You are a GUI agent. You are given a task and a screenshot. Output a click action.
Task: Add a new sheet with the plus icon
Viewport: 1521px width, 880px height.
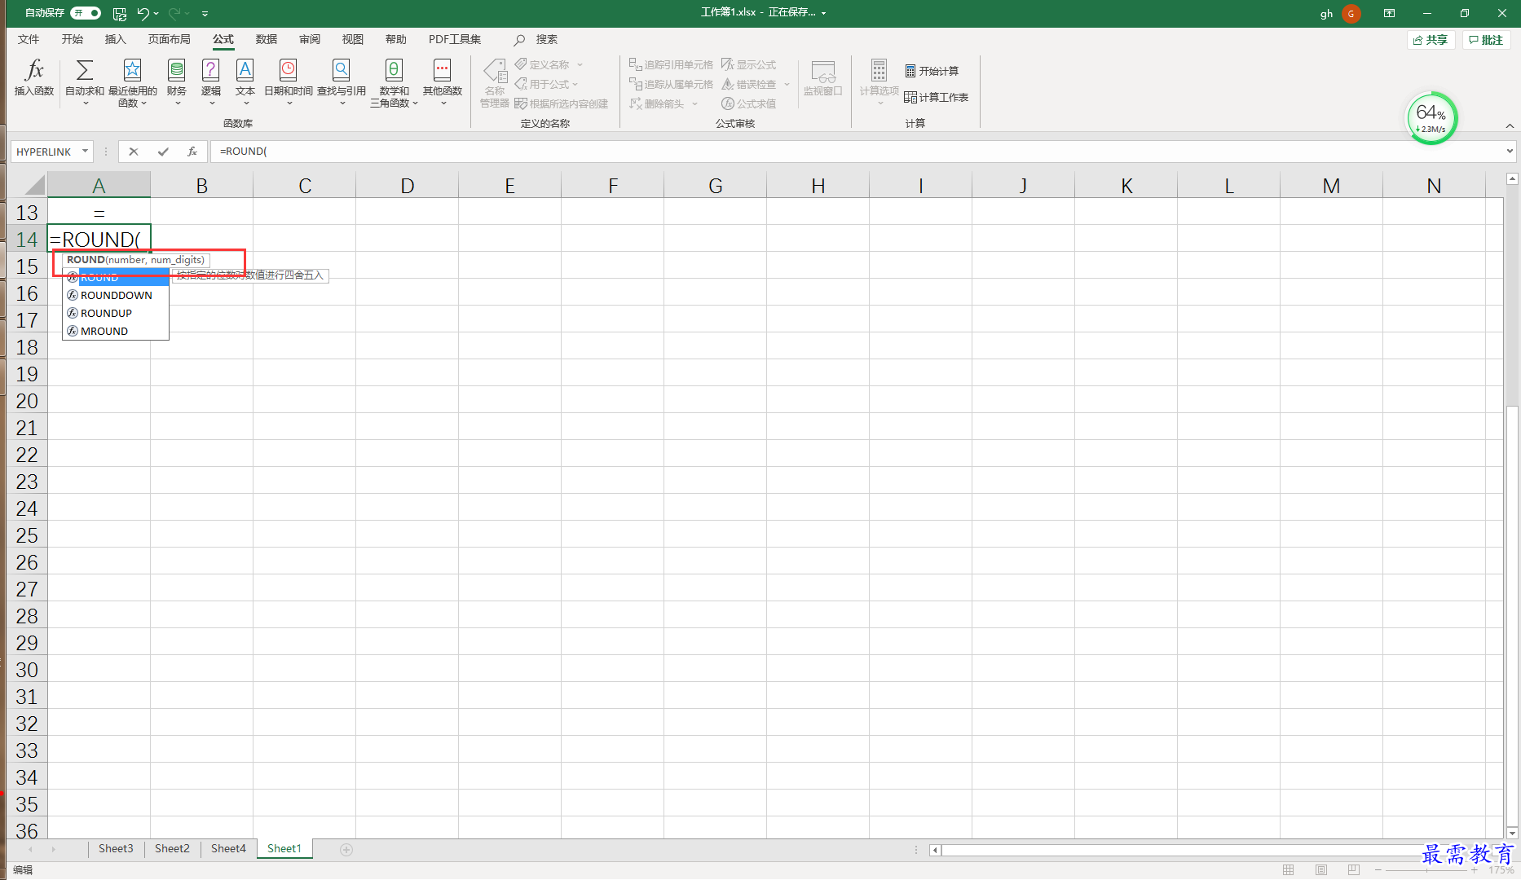click(346, 850)
